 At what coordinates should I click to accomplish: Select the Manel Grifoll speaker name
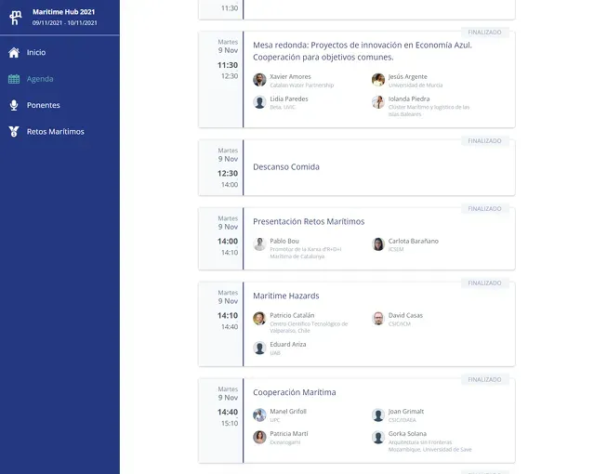pyautogui.click(x=288, y=412)
